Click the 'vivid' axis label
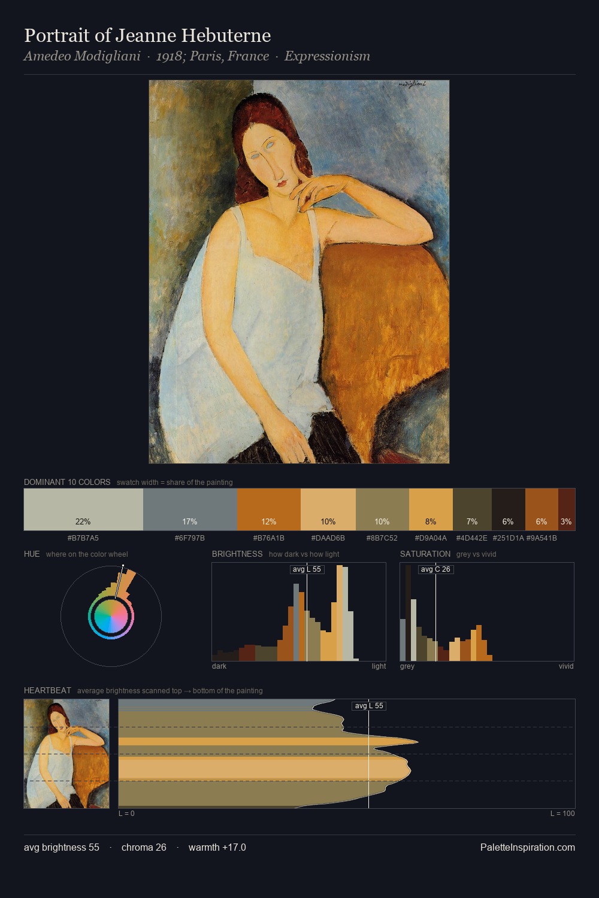The image size is (599, 898). click(566, 666)
